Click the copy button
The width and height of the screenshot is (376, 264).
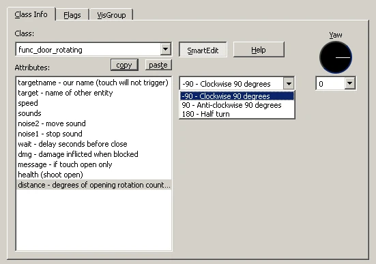pos(124,65)
